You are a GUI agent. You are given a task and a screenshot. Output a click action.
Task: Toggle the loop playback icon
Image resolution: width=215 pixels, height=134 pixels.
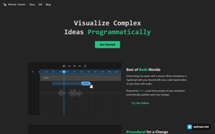85,66
